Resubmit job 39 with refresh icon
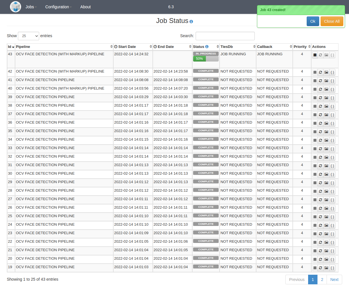Image resolution: width=349 pixels, height=292 pixels. (321, 98)
